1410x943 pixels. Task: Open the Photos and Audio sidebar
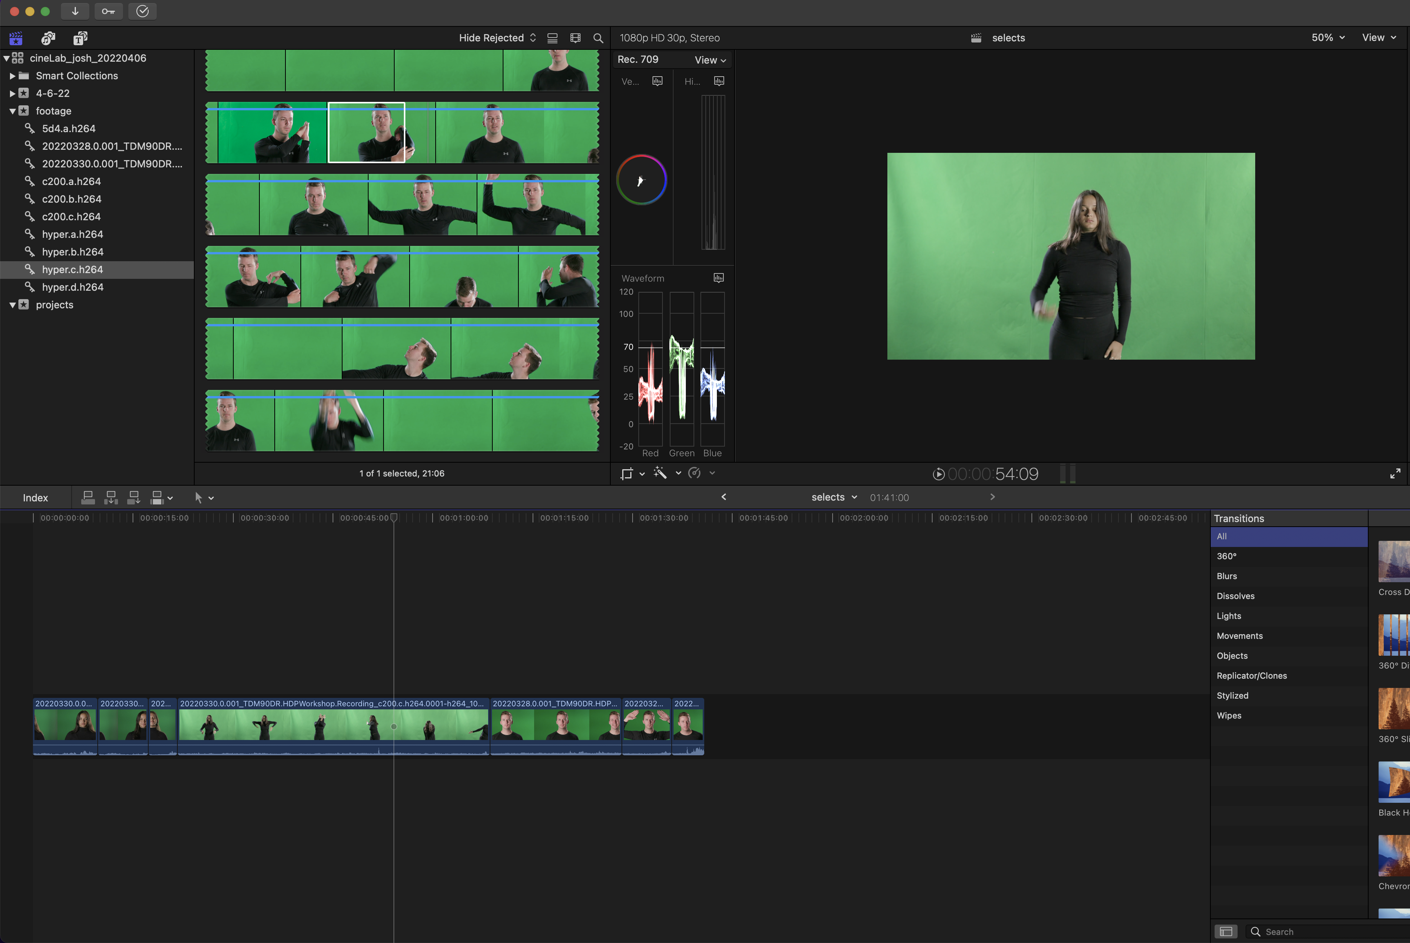48,38
